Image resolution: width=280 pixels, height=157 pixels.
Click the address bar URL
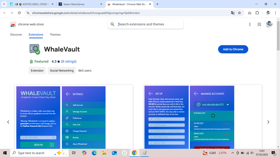(x=86, y=13)
